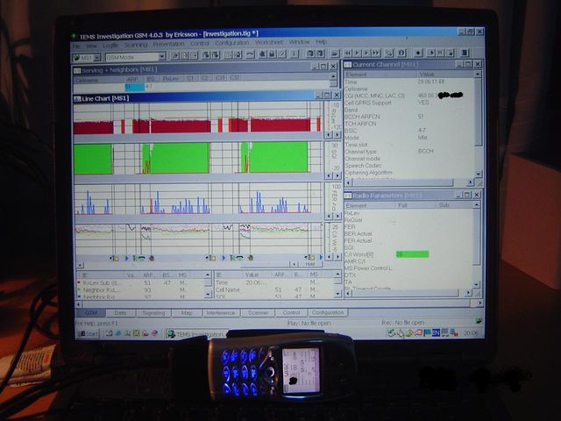Image resolution: width=561 pixels, height=421 pixels.
Task: Click the green C/I Worst[0] value bar
Action: tap(412, 254)
